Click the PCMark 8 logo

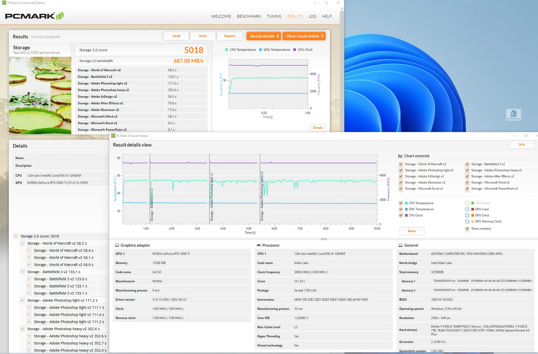(x=34, y=16)
